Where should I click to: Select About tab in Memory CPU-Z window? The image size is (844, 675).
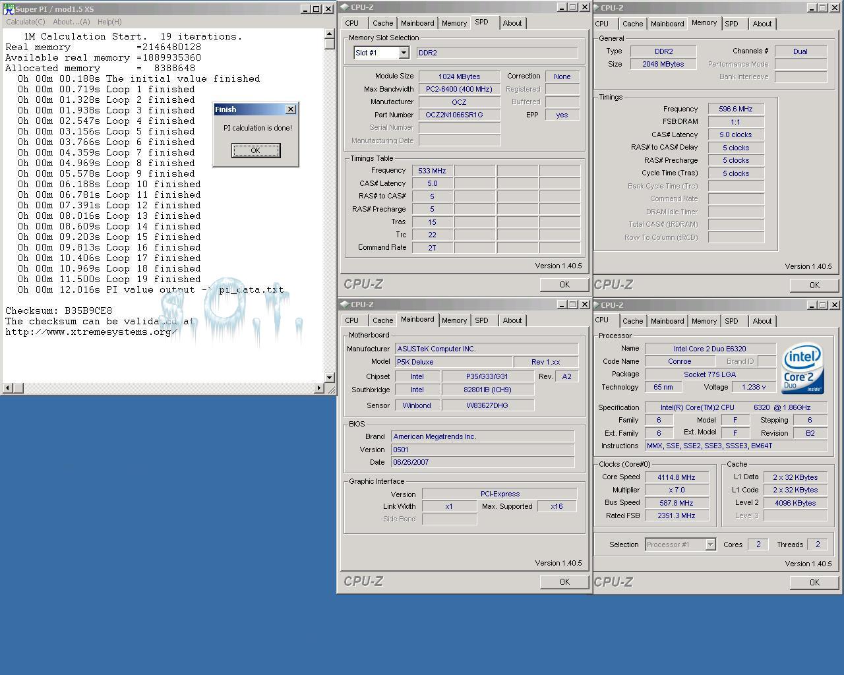(762, 24)
